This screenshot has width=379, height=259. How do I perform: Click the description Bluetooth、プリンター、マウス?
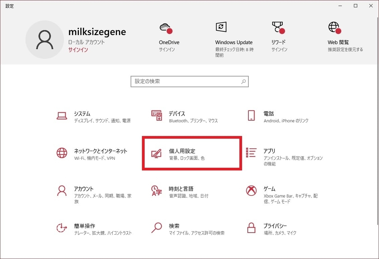click(193, 121)
